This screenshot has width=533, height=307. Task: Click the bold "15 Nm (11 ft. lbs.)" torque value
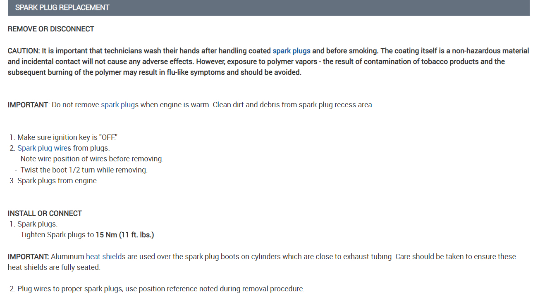125,235
